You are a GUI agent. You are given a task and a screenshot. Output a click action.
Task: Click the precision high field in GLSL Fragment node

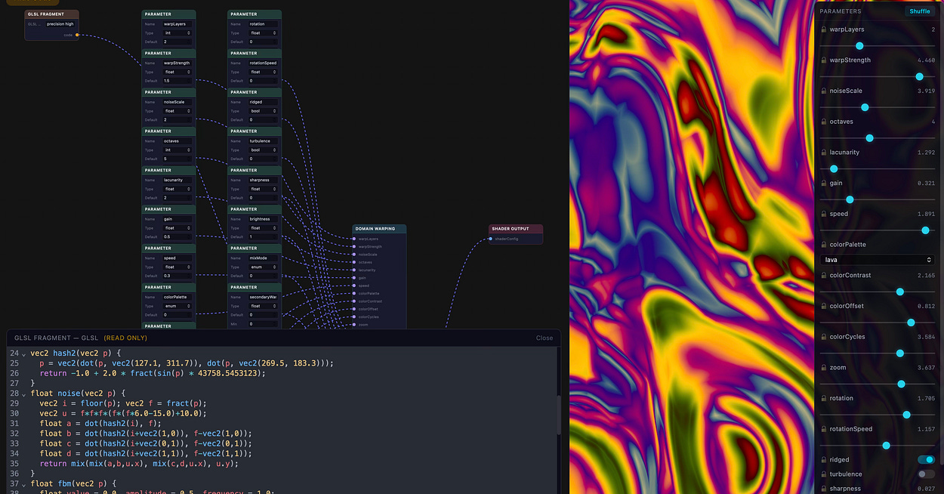[x=60, y=24]
